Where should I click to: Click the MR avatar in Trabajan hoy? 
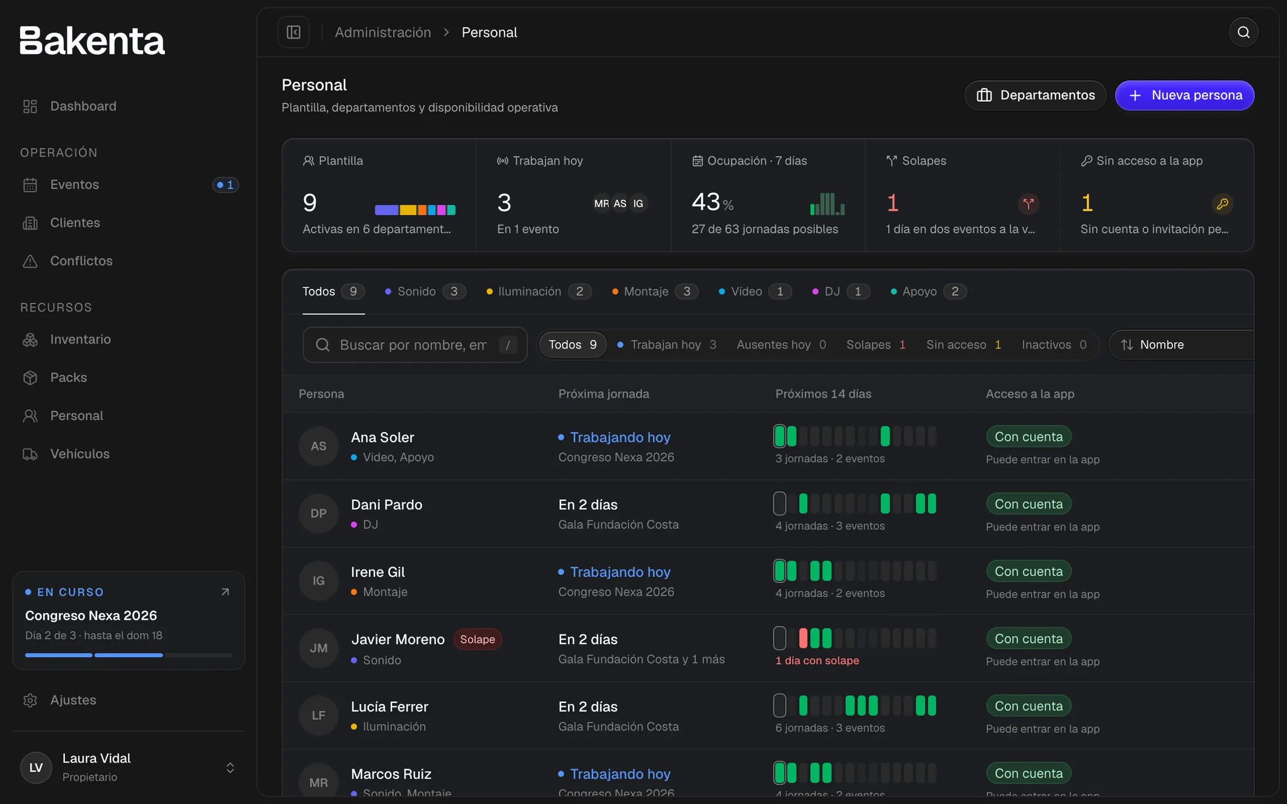(x=601, y=203)
